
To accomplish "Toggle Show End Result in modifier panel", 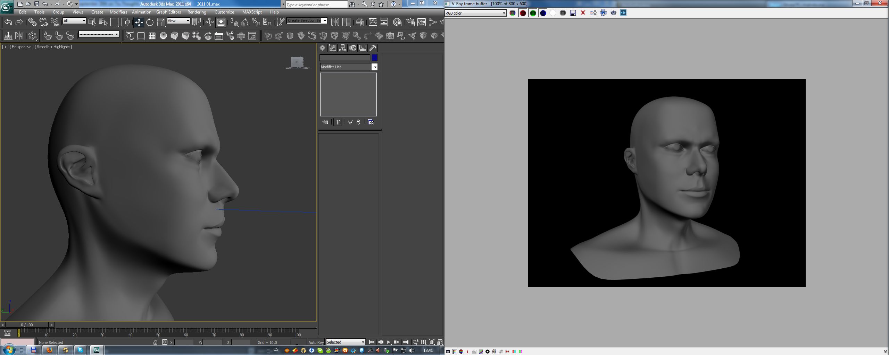I will pyautogui.click(x=338, y=122).
